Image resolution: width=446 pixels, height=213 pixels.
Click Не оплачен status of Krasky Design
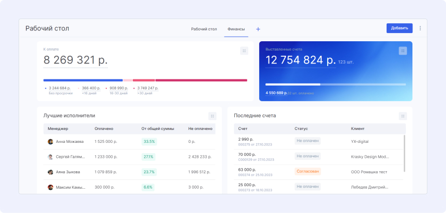click(308, 156)
